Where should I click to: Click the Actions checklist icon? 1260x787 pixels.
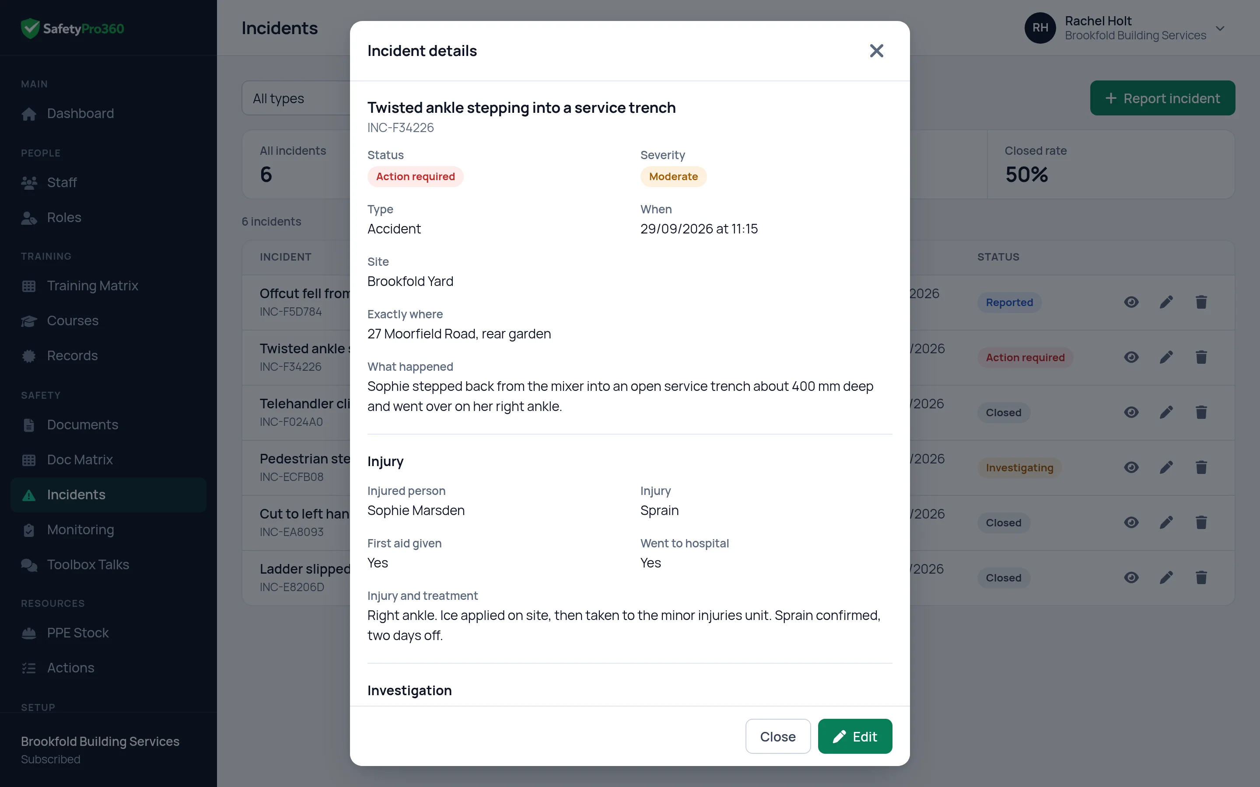pyautogui.click(x=29, y=669)
